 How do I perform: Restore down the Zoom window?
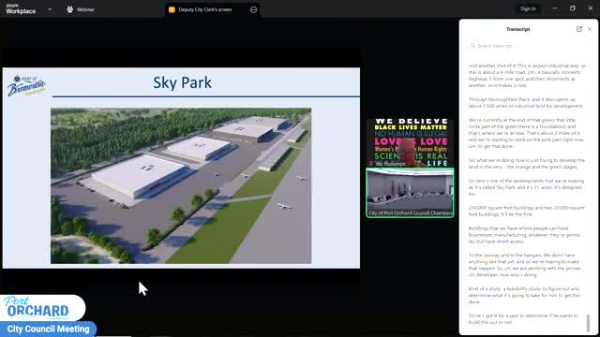click(573, 8)
